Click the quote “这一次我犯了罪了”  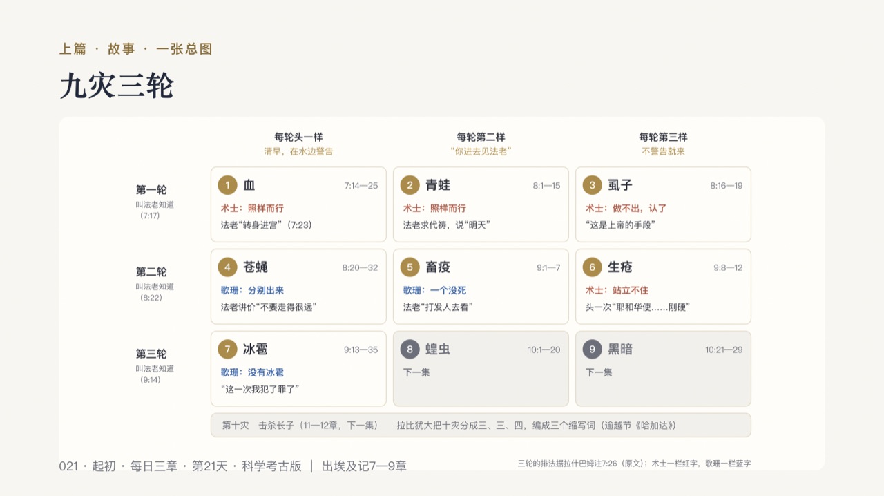tap(260, 390)
